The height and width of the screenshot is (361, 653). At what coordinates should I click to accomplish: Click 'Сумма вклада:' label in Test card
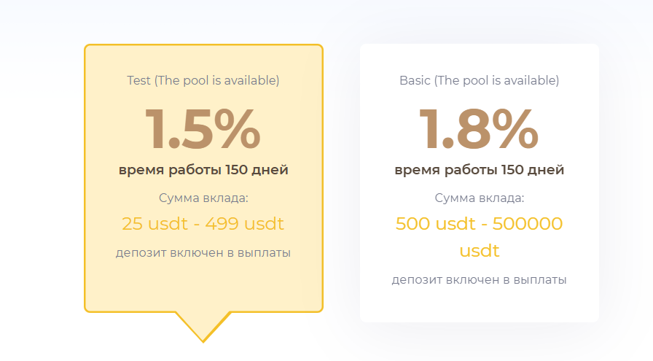[x=203, y=198]
